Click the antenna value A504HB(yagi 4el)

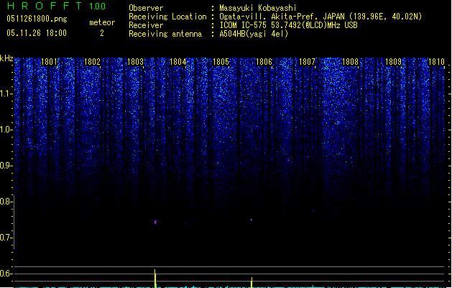click(254, 34)
